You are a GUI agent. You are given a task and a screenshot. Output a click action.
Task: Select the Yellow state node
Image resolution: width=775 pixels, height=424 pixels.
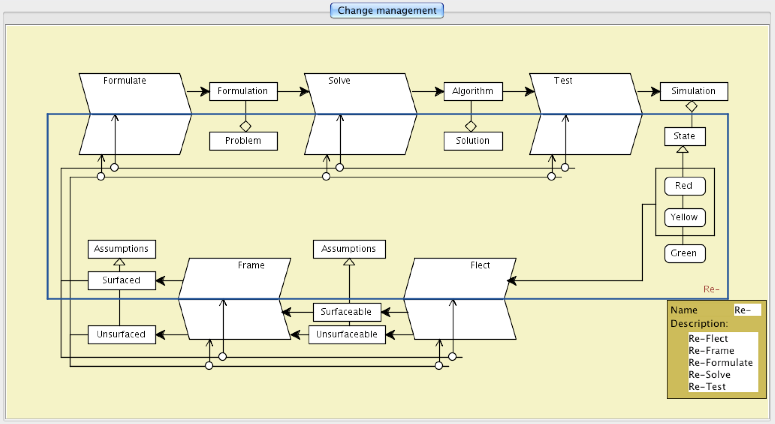pyautogui.click(x=685, y=217)
